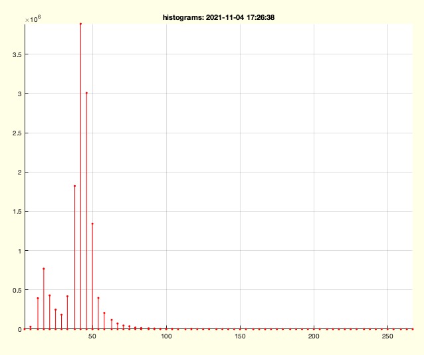The width and height of the screenshot is (424, 355).
Task: Click the x-axis tick label 50
Action: click(x=93, y=337)
